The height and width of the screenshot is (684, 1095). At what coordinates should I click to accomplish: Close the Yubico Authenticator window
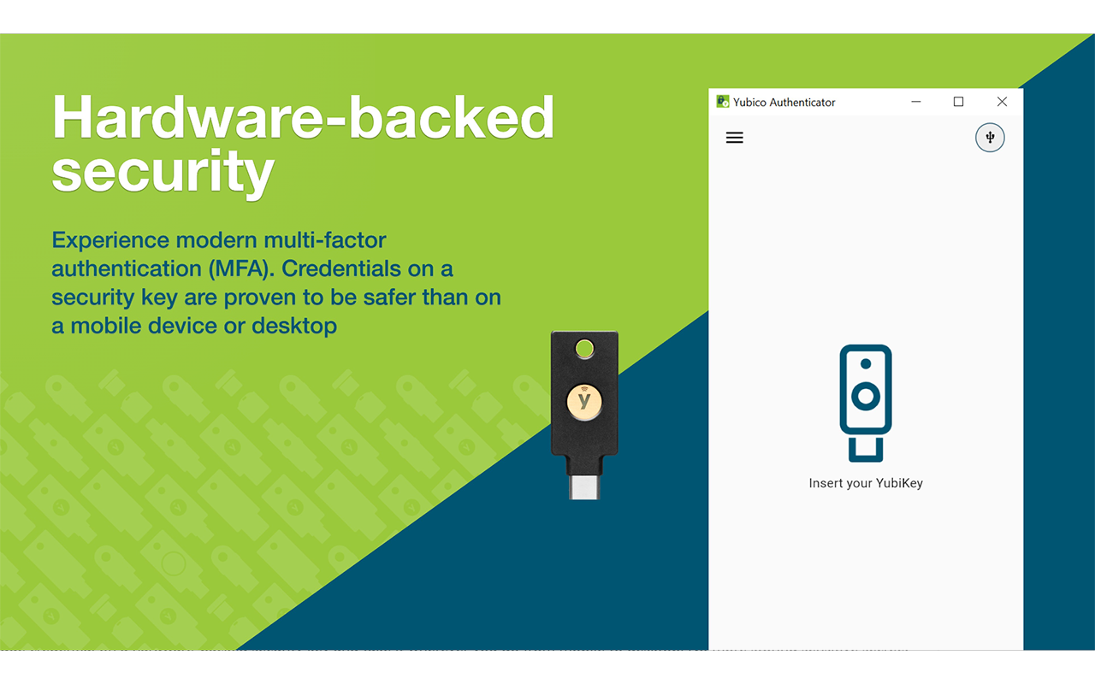pos(1002,102)
